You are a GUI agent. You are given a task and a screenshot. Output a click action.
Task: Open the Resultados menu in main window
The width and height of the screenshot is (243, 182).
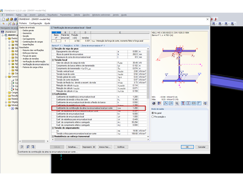click(52, 15)
